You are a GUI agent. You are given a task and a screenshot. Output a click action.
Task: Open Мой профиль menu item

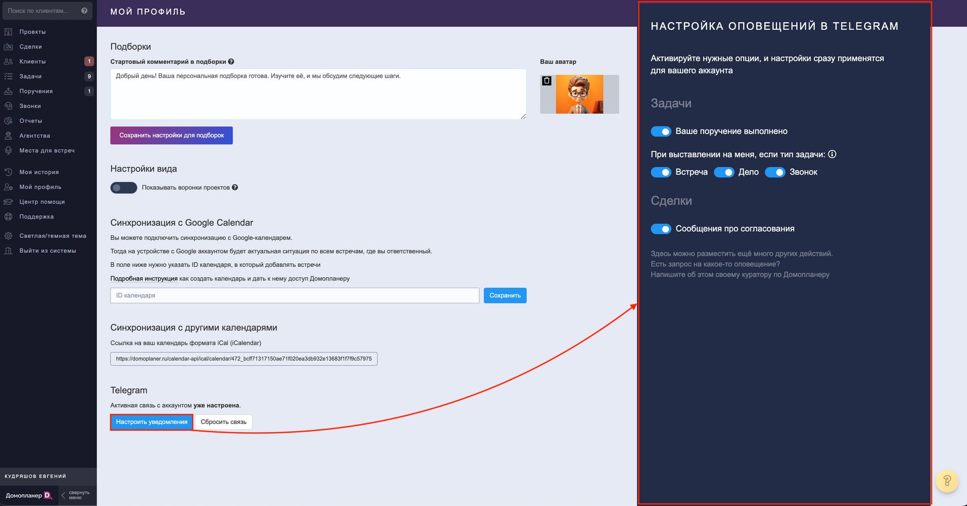click(40, 187)
